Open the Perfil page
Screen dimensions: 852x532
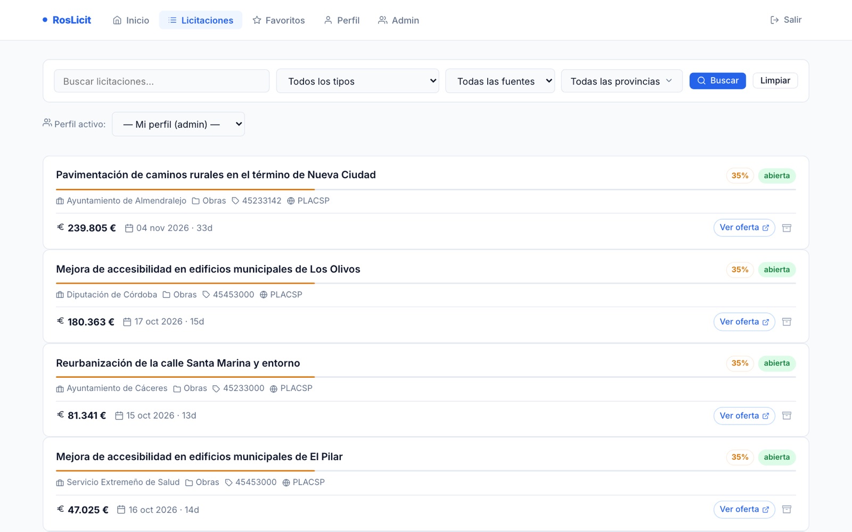(x=342, y=20)
